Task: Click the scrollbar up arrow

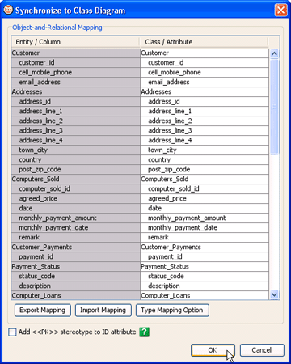Action: (274, 53)
